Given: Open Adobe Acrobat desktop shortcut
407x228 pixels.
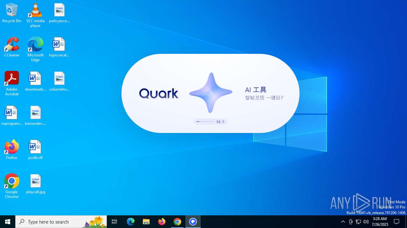Looking at the screenshot, I should pos(12,83).
